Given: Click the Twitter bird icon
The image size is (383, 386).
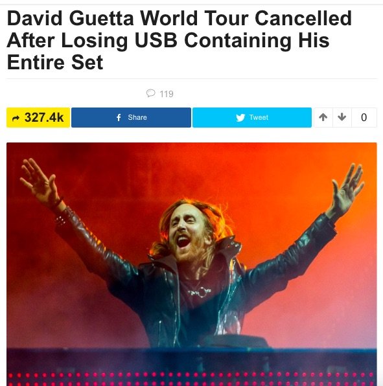Looking at the screenshot, I should tap(240, 118).
